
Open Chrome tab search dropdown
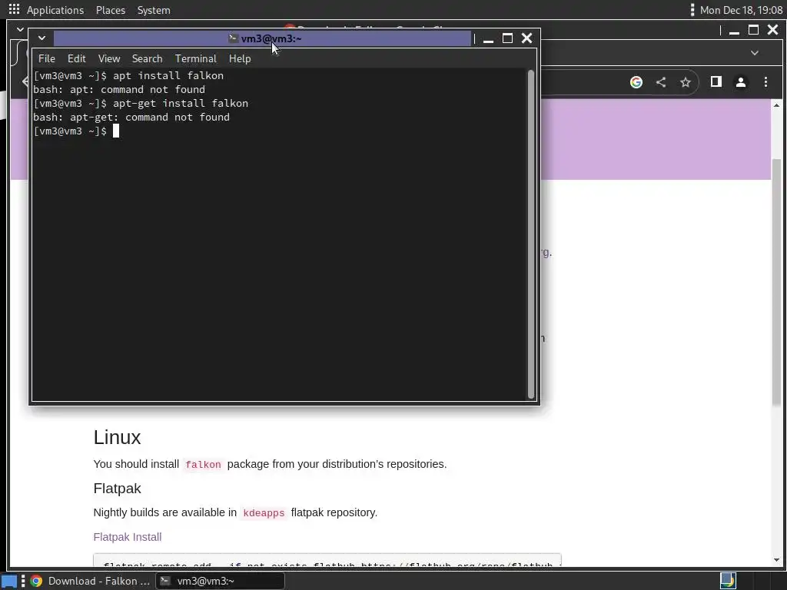point(755,53)
